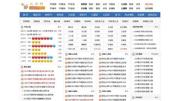Click the P3图谜 header link
This screenshot has height=101, width=180.
pyautogui.click(x=62, y=4)
